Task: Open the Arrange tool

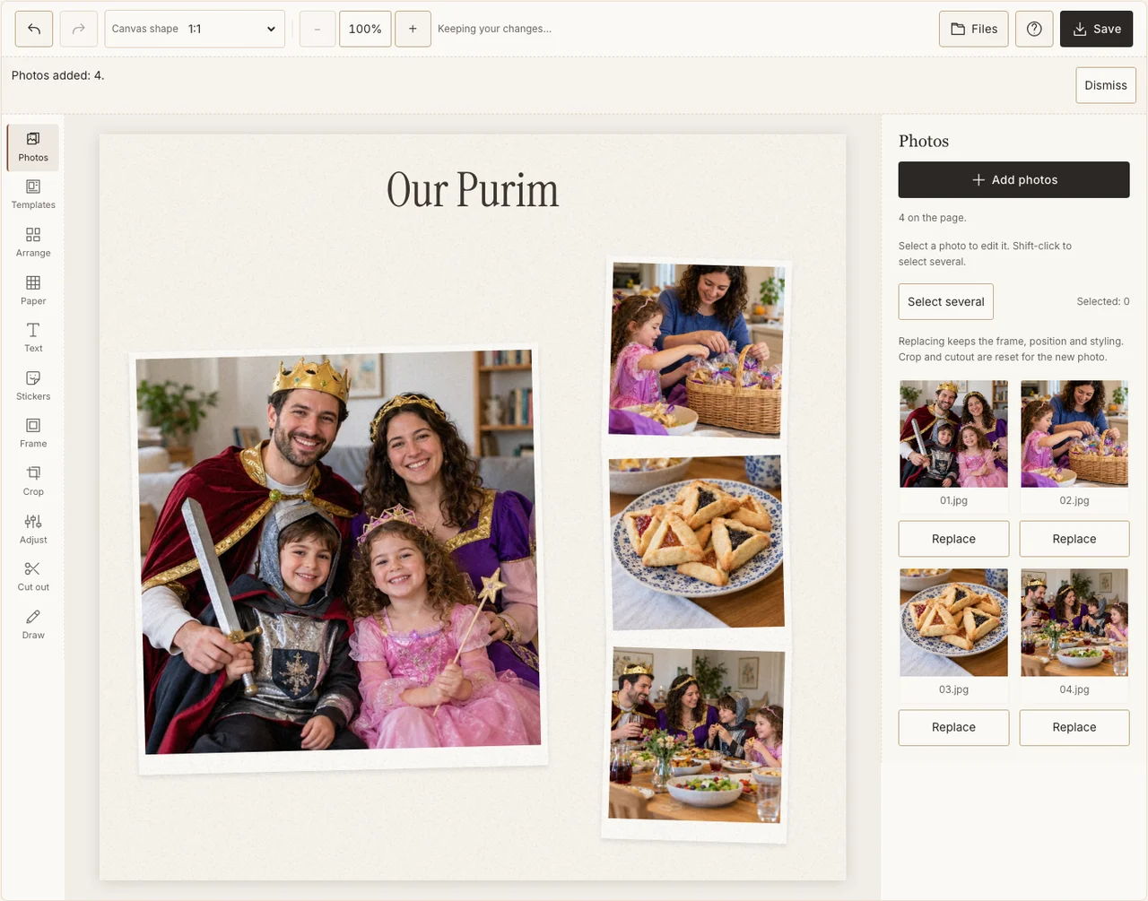Action: coord(33,243)
